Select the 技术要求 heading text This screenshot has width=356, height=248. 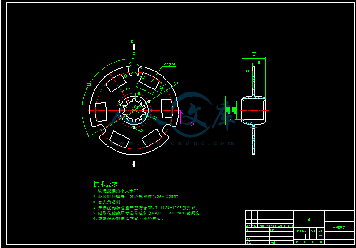[x=107, y=184]
